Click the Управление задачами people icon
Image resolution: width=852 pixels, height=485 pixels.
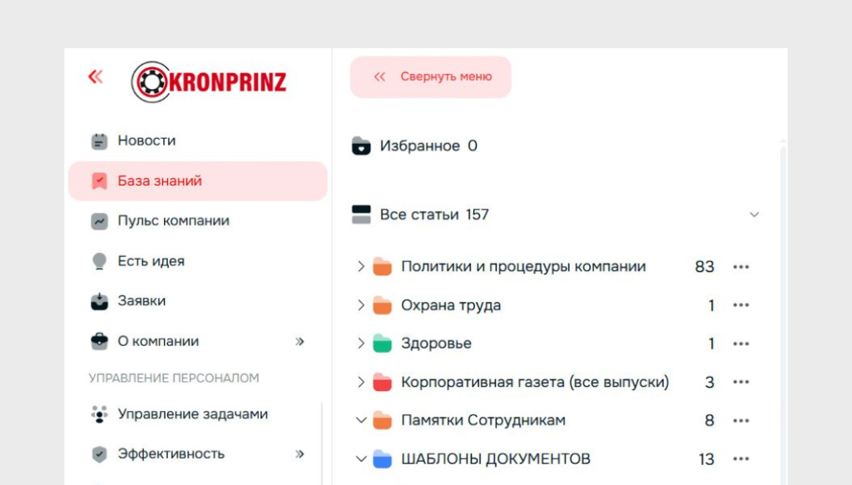click(99, 413)
